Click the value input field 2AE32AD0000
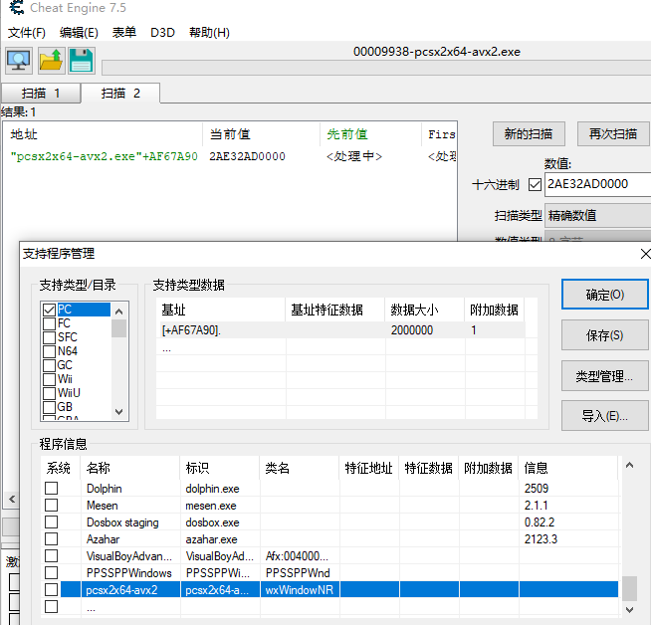This screenshot has width=651, height=625. [x=597, y=184]
